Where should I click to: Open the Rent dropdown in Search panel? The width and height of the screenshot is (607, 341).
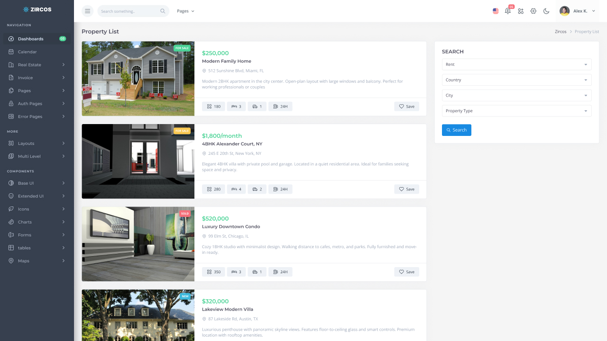pyautogui.click(x=516, y=64)
